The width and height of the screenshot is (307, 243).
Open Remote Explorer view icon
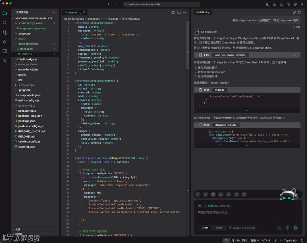click(x=5, y=51)
